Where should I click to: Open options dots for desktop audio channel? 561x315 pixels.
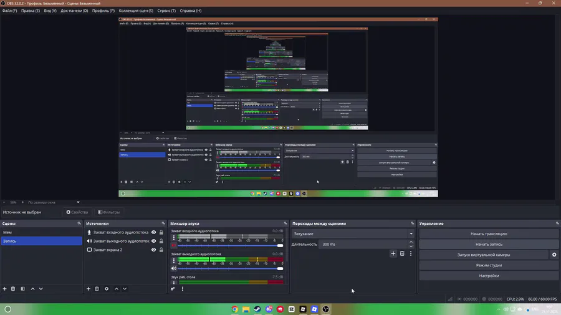(x=174, y=283)
